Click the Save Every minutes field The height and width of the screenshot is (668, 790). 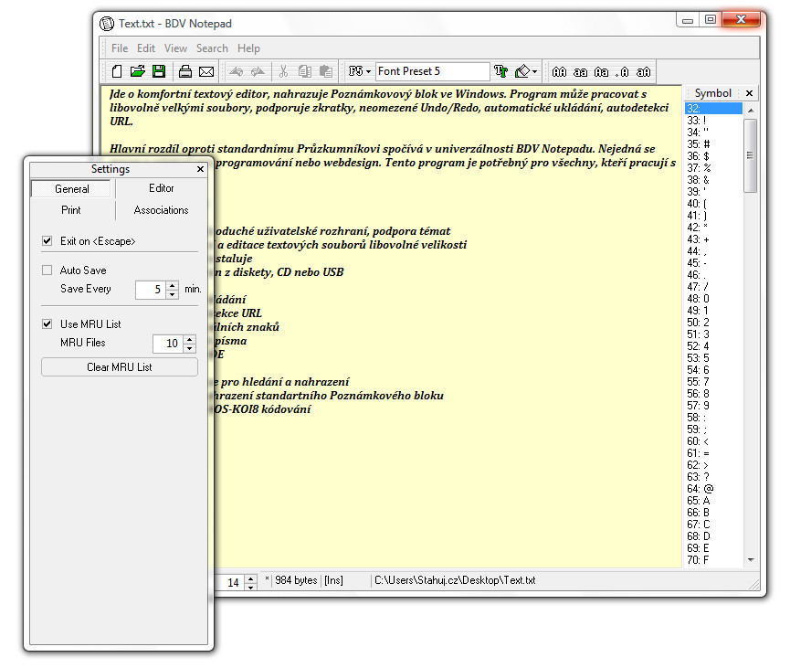coord(151,290)
